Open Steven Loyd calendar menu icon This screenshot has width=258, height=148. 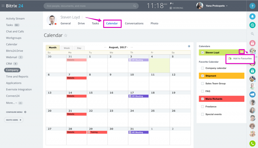click(242, 52)
